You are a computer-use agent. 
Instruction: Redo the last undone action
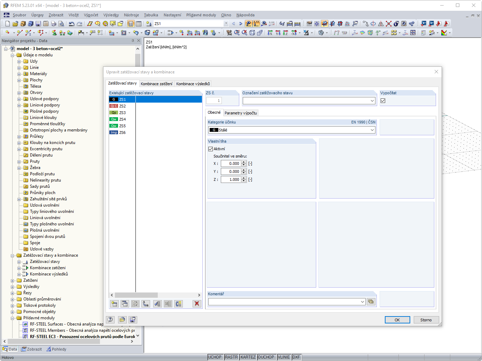(x=79, y=24)
